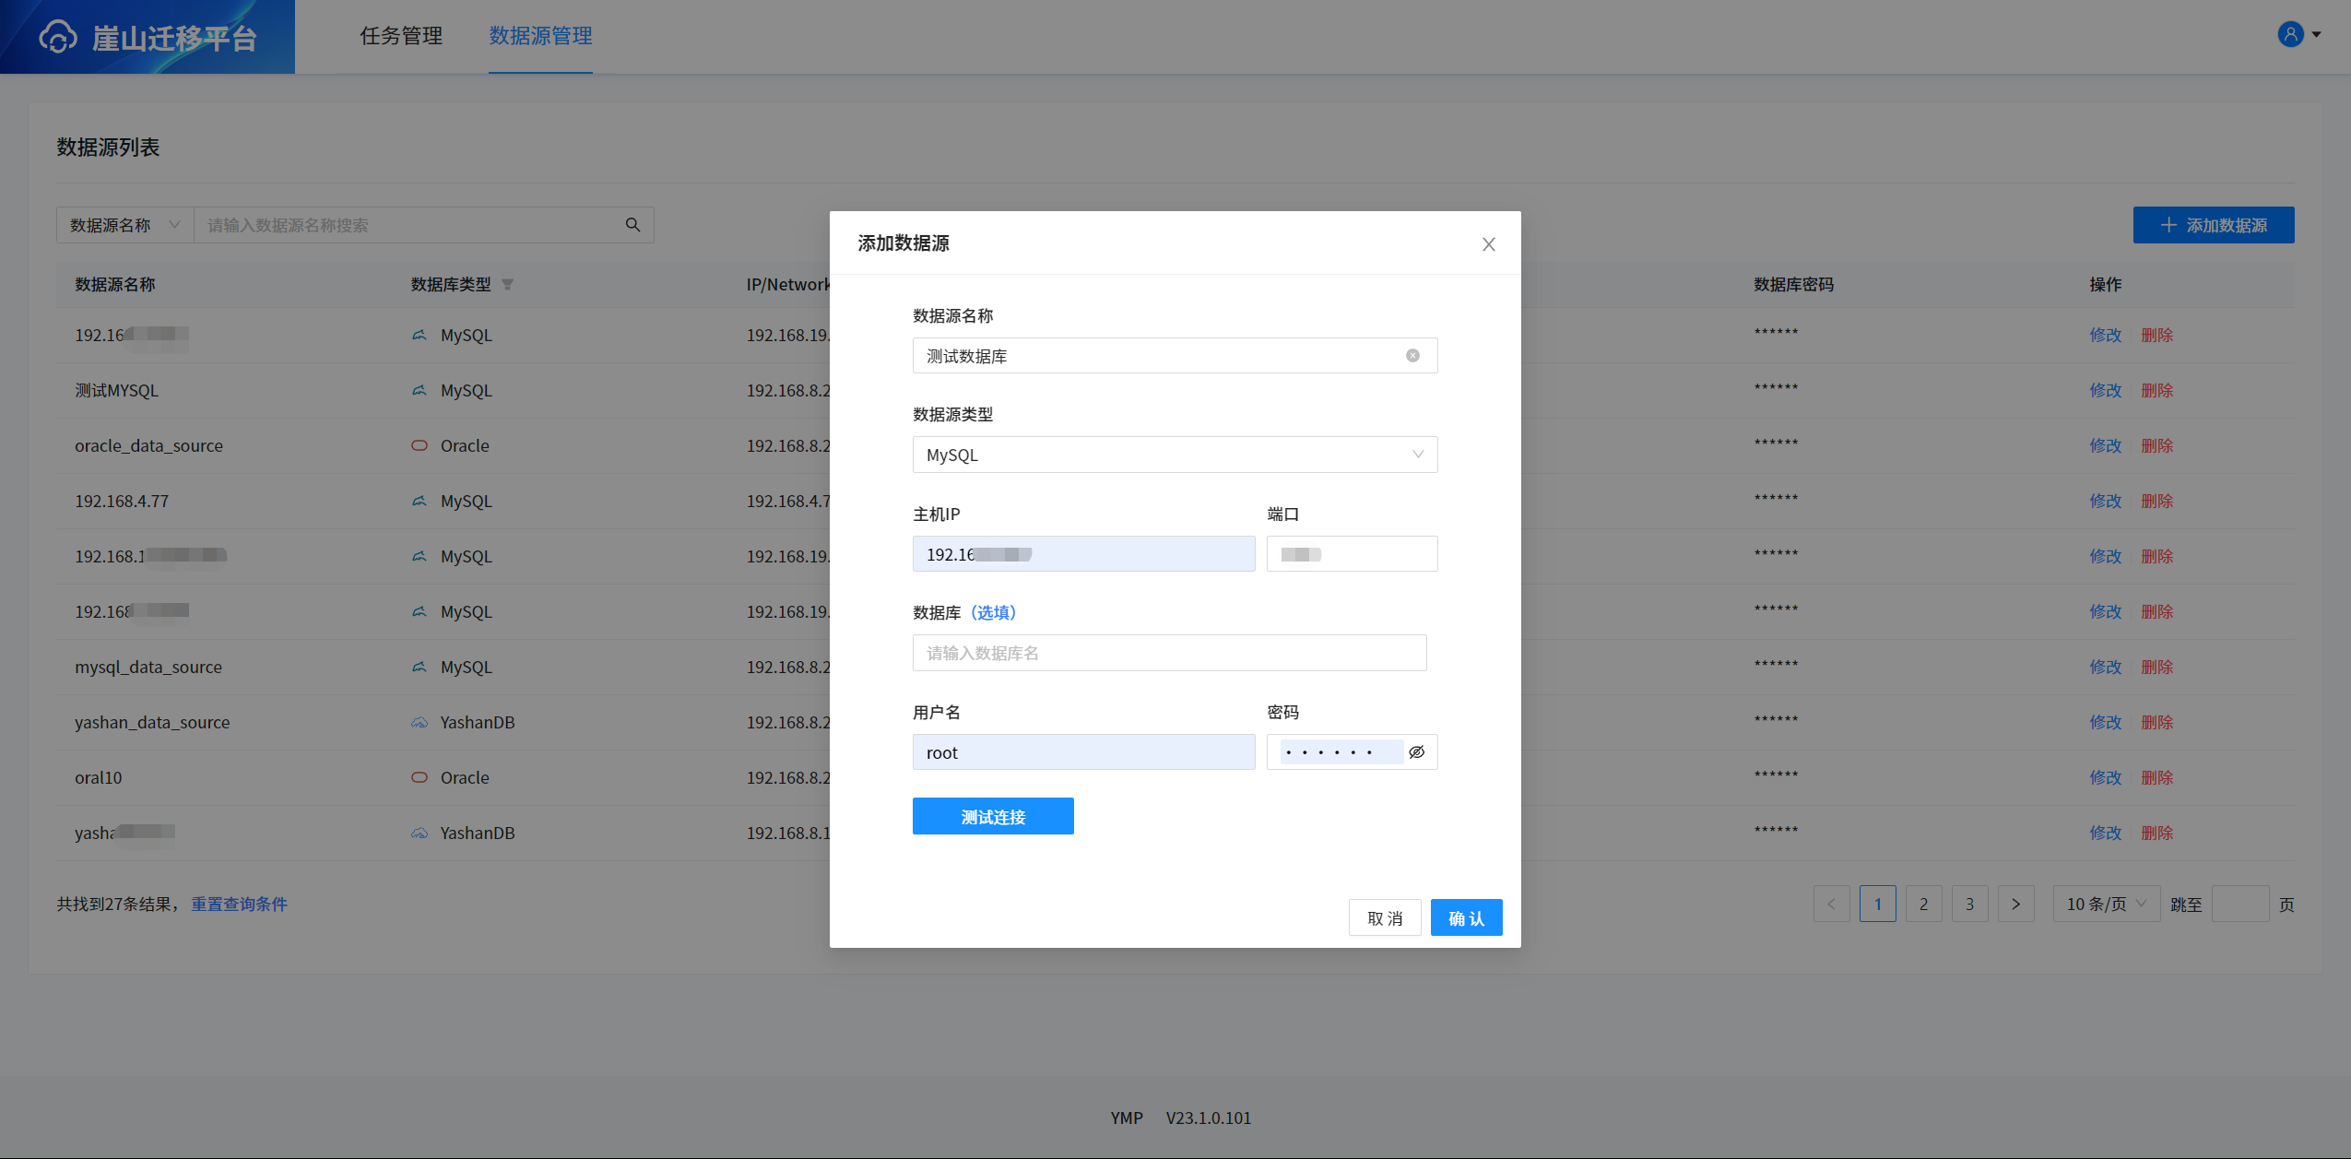Click the 测试连接 button
The image size is (2351, 1159).
coord(992,816)
